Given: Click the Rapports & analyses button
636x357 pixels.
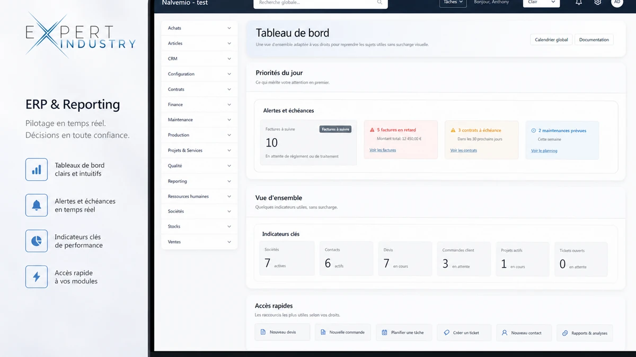Looking at the screenshot, I should click(585, 333).
